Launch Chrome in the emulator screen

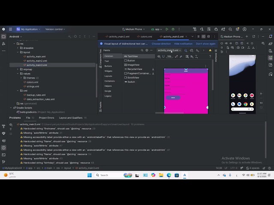point(245,104)
